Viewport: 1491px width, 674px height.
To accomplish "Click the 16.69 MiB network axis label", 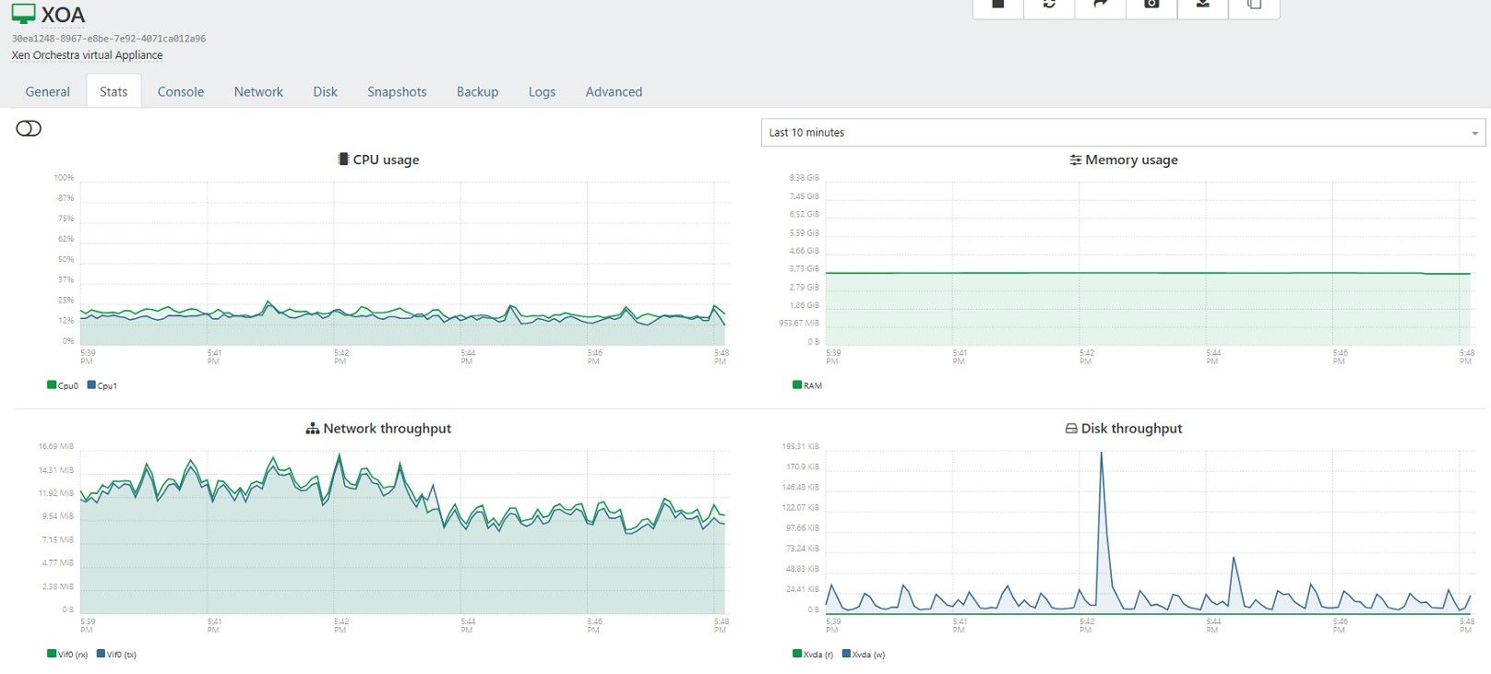I will (55, 446).
